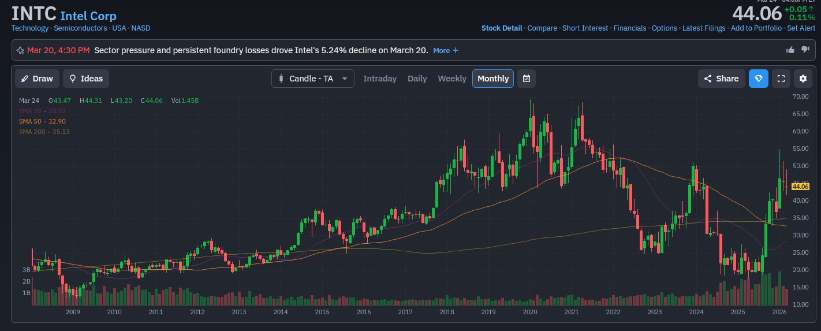Open the Ideas button
Image resolution: width=821 pixels, height=331 pixels.
[86, 79]
